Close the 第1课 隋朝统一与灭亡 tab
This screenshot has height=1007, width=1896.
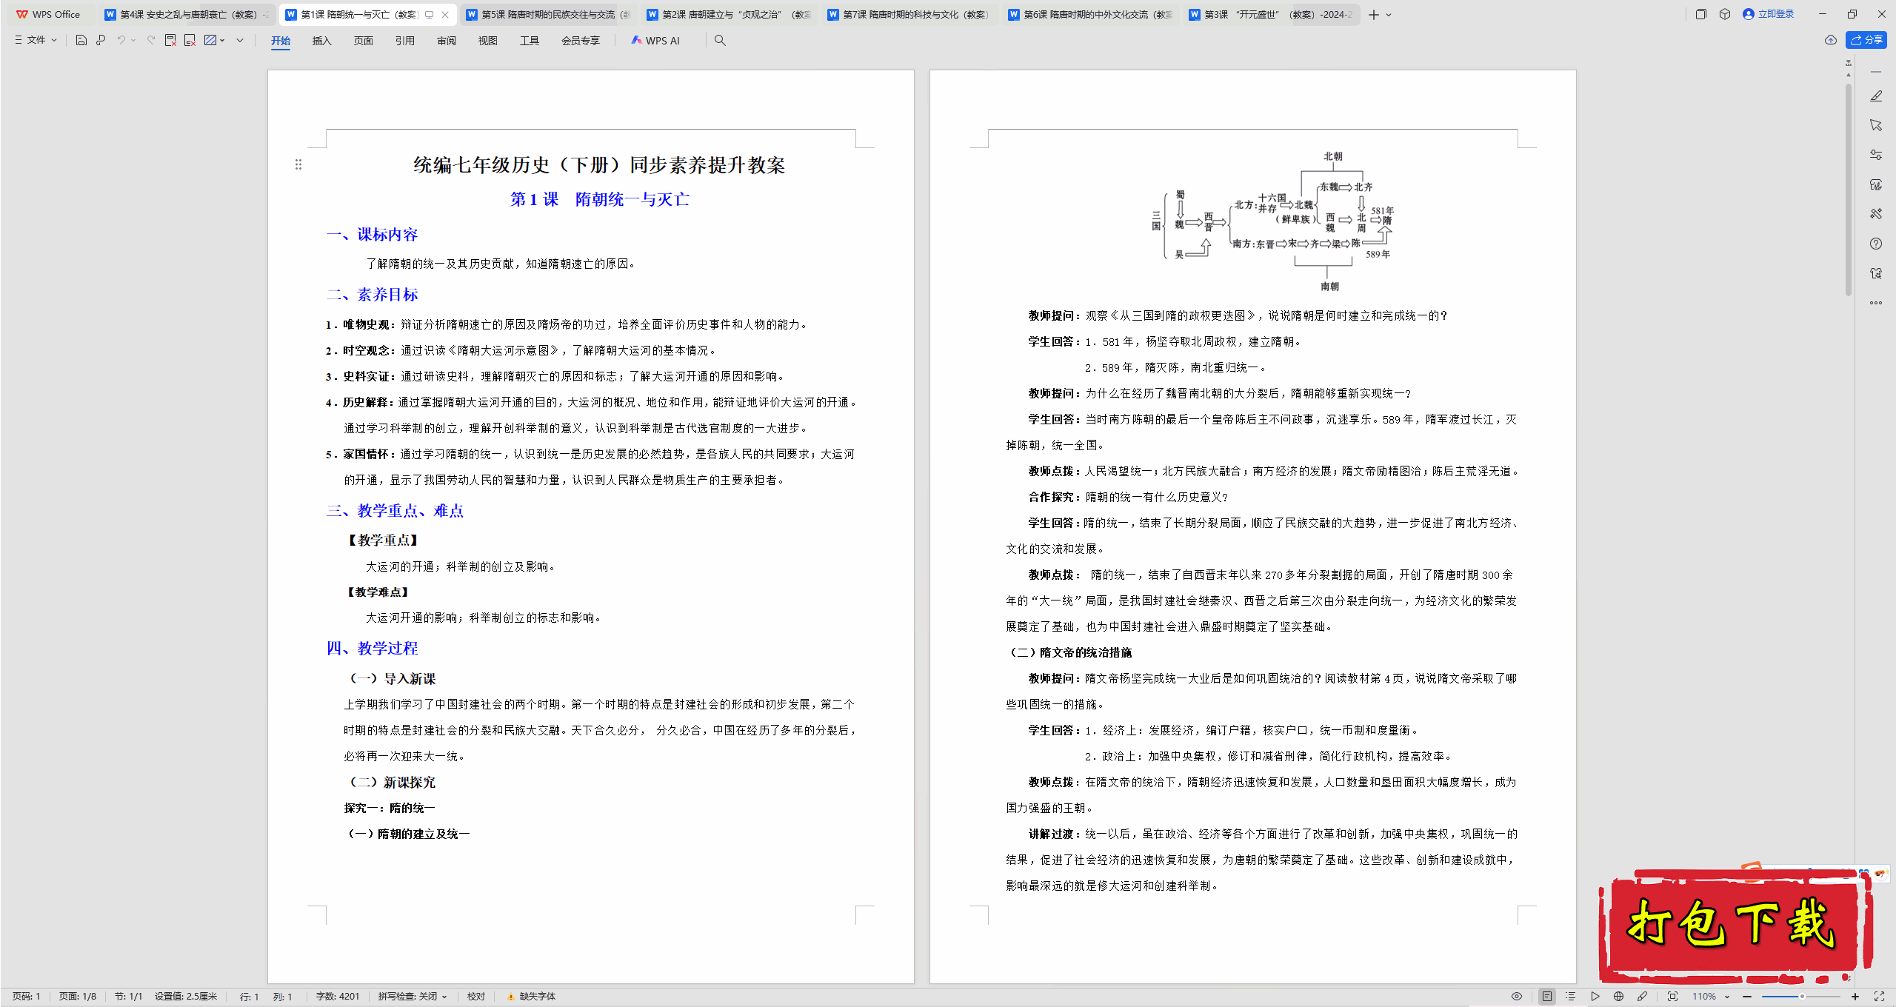tap(445, 15)
